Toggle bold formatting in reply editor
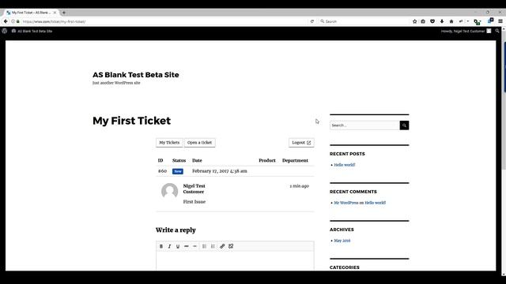This screenshot has width=506, height=284. pyautogui.click(x=161, y=246)
